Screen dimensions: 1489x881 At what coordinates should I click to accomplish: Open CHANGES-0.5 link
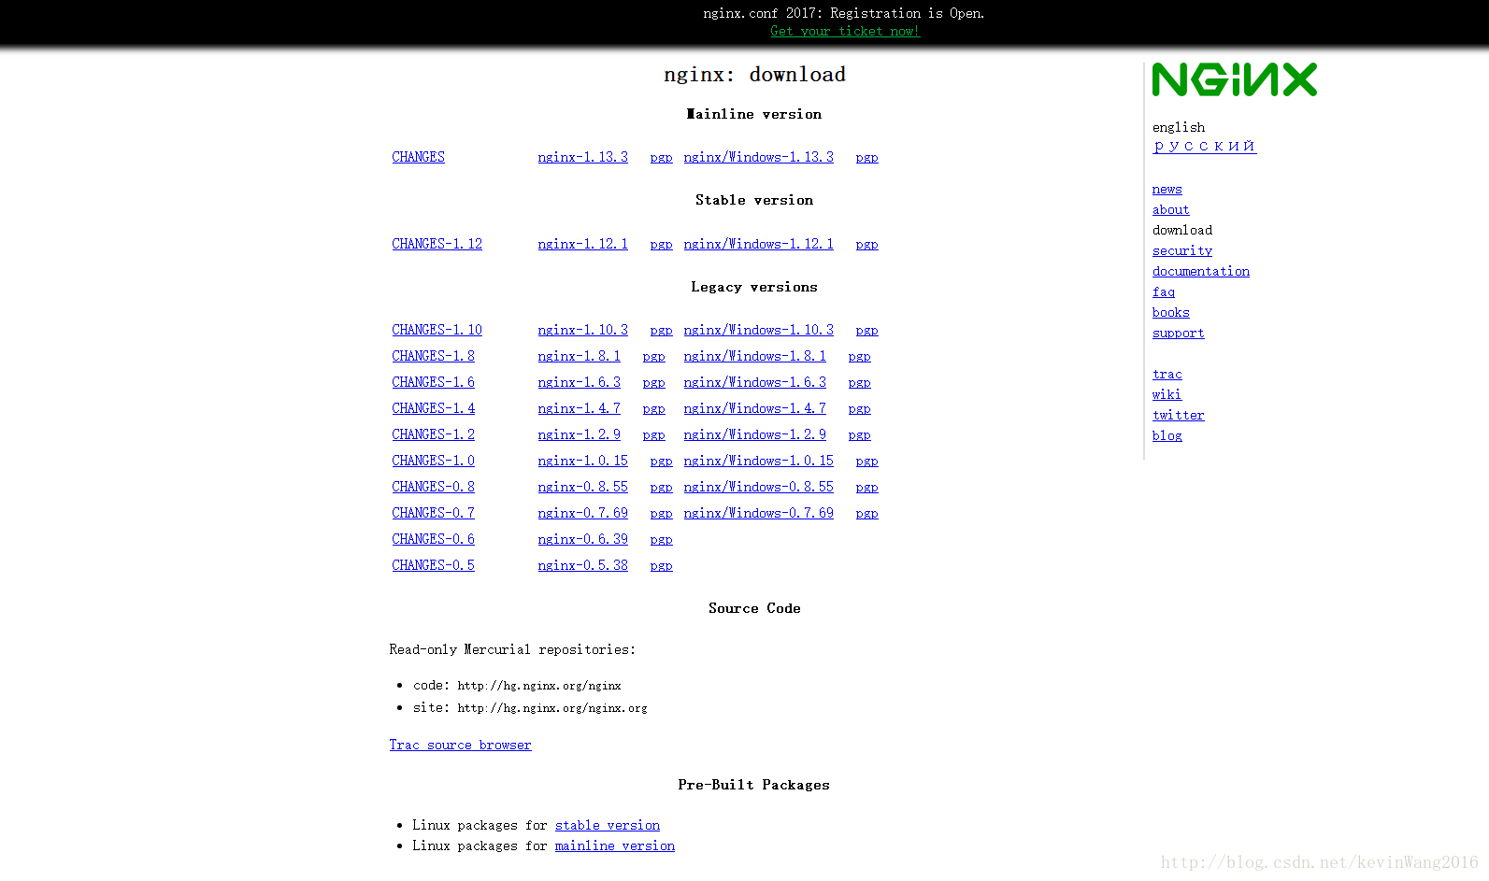(433, 565)
